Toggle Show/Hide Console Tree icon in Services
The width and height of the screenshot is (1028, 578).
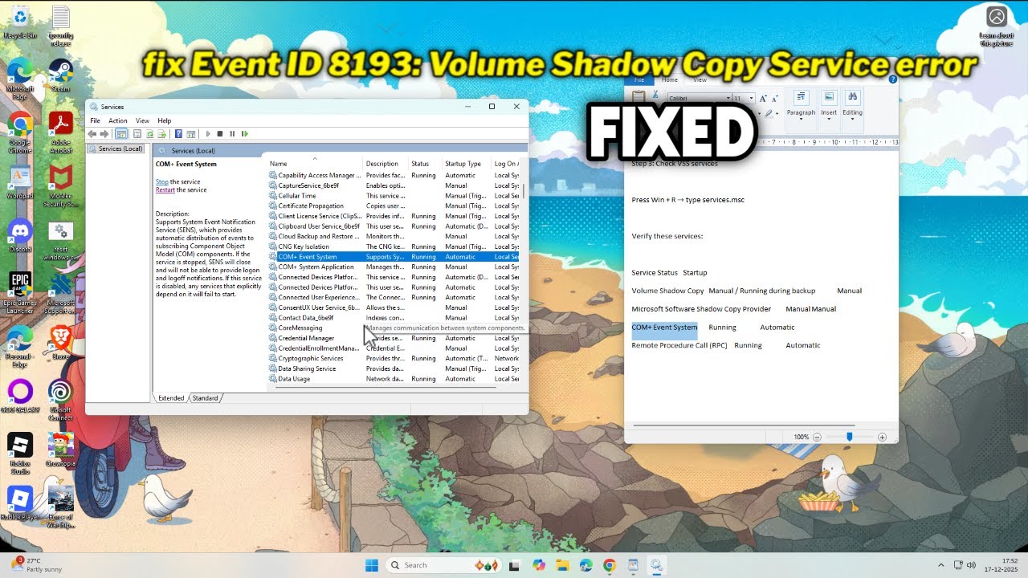click(x=121, y=134)
